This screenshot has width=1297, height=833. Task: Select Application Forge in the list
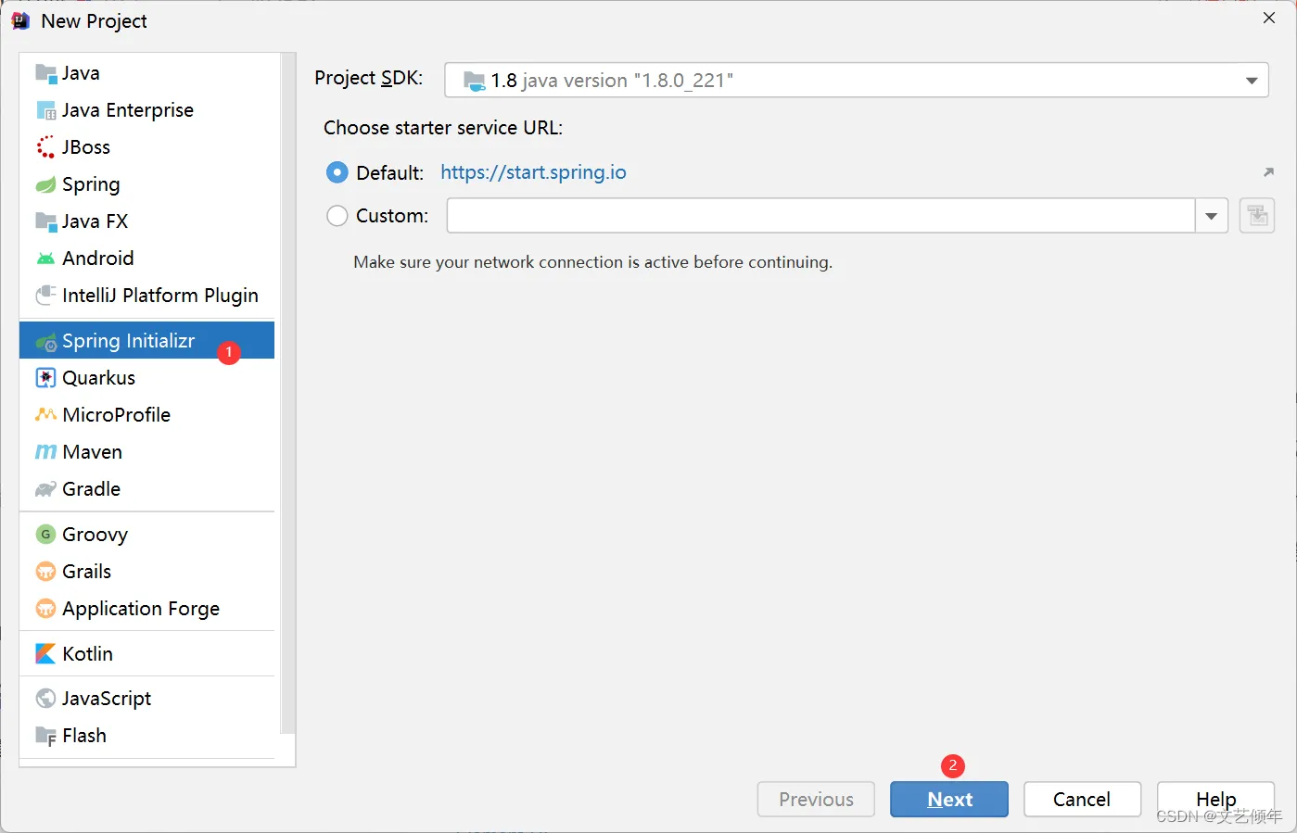[x=146, y=609]
